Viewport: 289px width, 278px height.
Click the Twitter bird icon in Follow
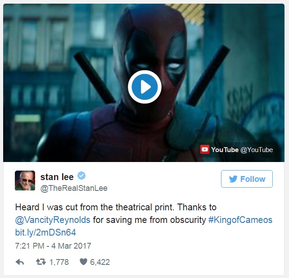233,179
